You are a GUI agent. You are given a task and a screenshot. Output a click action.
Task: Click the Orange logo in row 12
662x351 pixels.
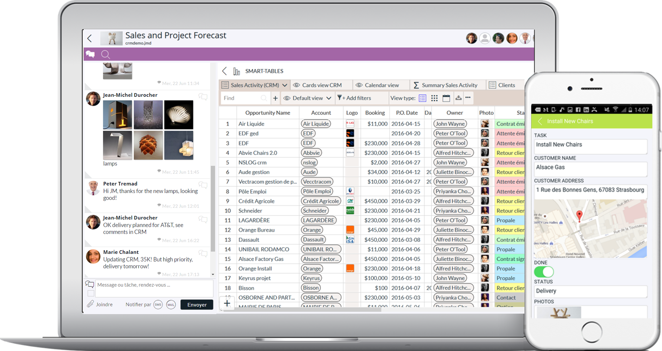click(350, 230)
